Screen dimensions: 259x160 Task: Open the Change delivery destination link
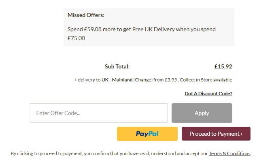click(x=143, y=80)
